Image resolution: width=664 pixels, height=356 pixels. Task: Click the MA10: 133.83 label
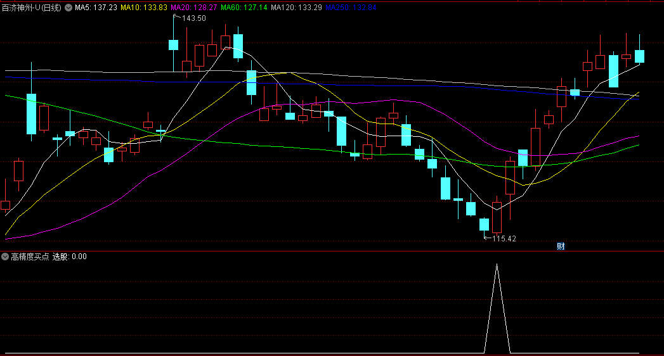tap(143, 8)
